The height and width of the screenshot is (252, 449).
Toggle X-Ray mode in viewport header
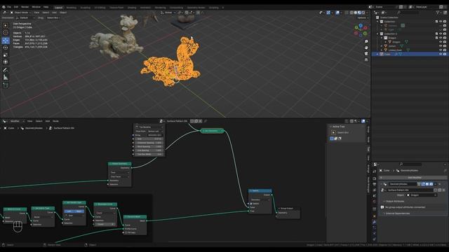(347, 13)
